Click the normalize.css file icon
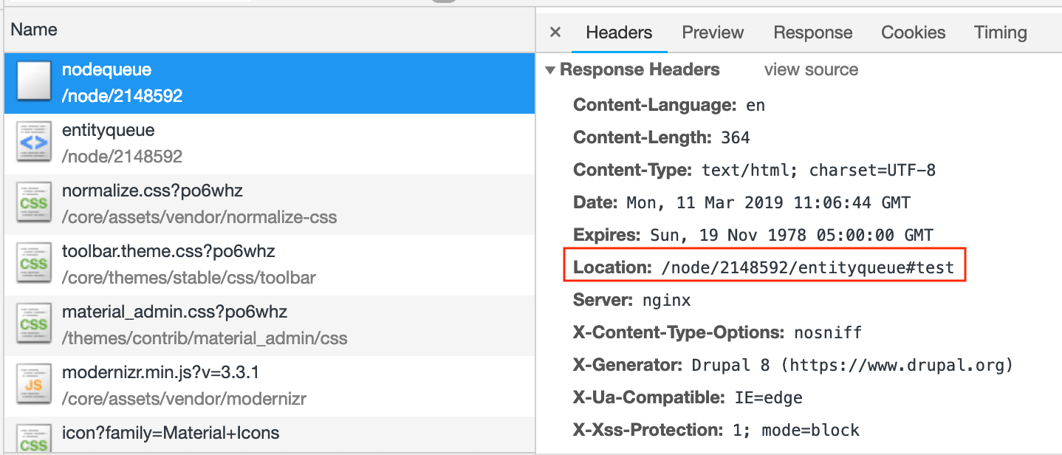This screenshot has height=455, width=1062. coord(34,203)
